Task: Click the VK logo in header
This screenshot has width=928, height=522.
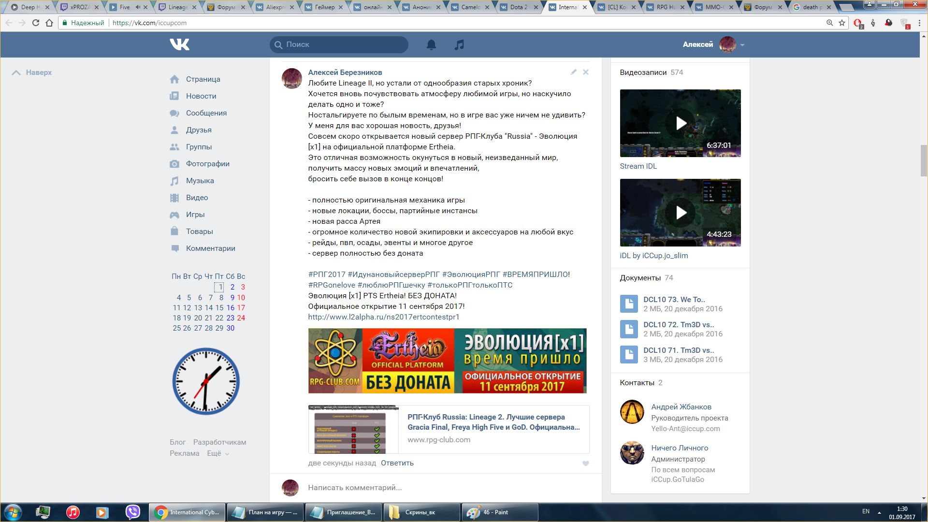Action: 179,44
